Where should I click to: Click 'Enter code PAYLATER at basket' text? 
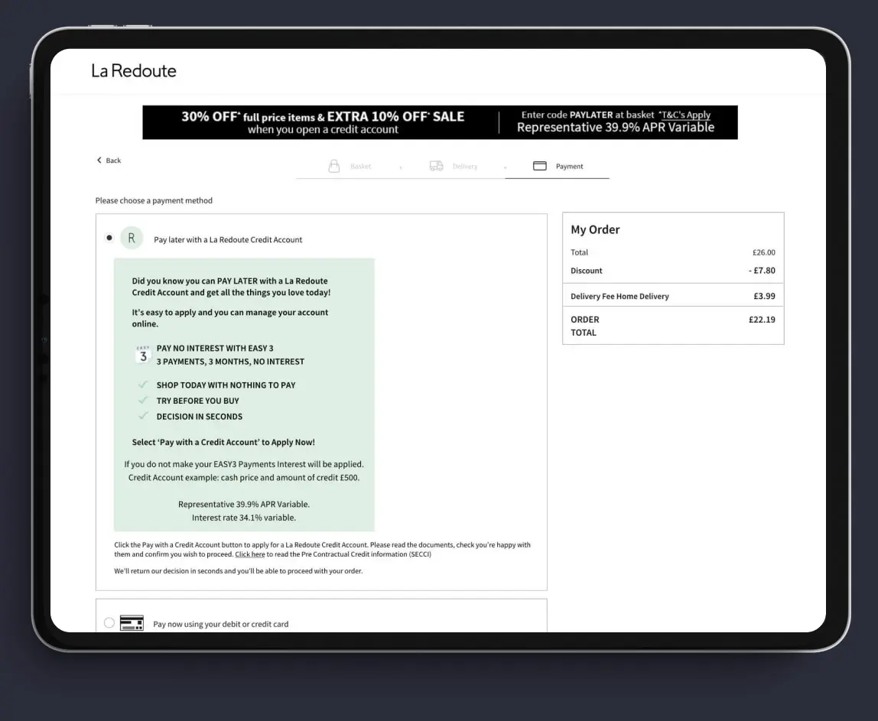tap(587, 115)
